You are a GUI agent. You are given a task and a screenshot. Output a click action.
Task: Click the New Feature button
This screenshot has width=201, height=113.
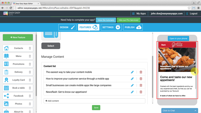click(x=18, y=37)
